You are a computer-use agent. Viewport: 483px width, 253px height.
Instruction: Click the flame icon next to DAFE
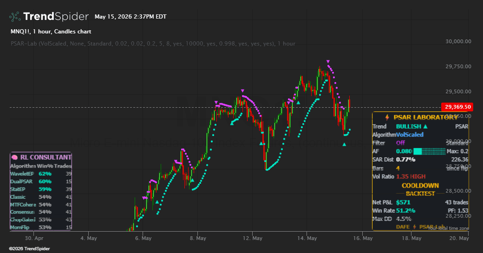[415, 227]
